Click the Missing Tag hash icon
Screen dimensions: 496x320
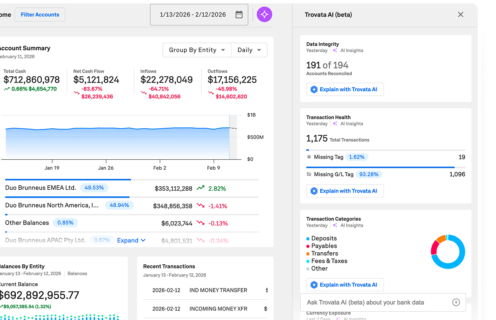point(309,157)
